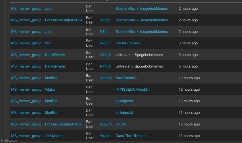The height and width of the screenshot is (143, 242).
Task: Open image link 9i7qnj
Action: click(x=105, y=32)
